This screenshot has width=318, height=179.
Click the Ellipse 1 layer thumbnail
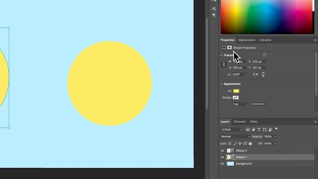[230, 157]
